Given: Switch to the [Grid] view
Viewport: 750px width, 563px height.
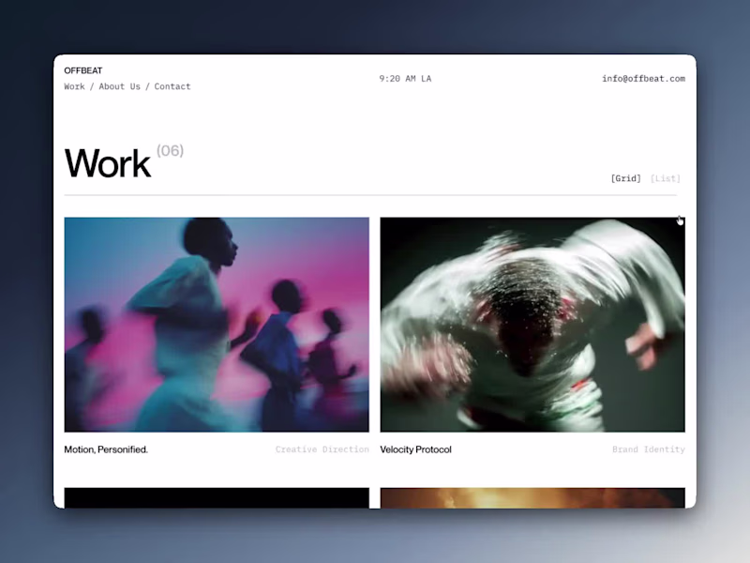Looking at the screenshot, I should tap(625, 178).
